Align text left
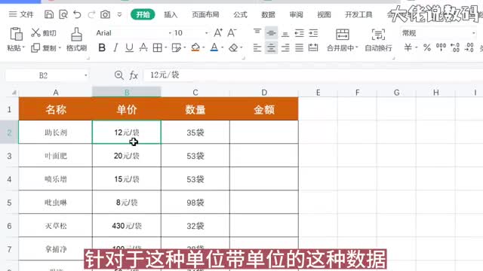 coord(257,47)
